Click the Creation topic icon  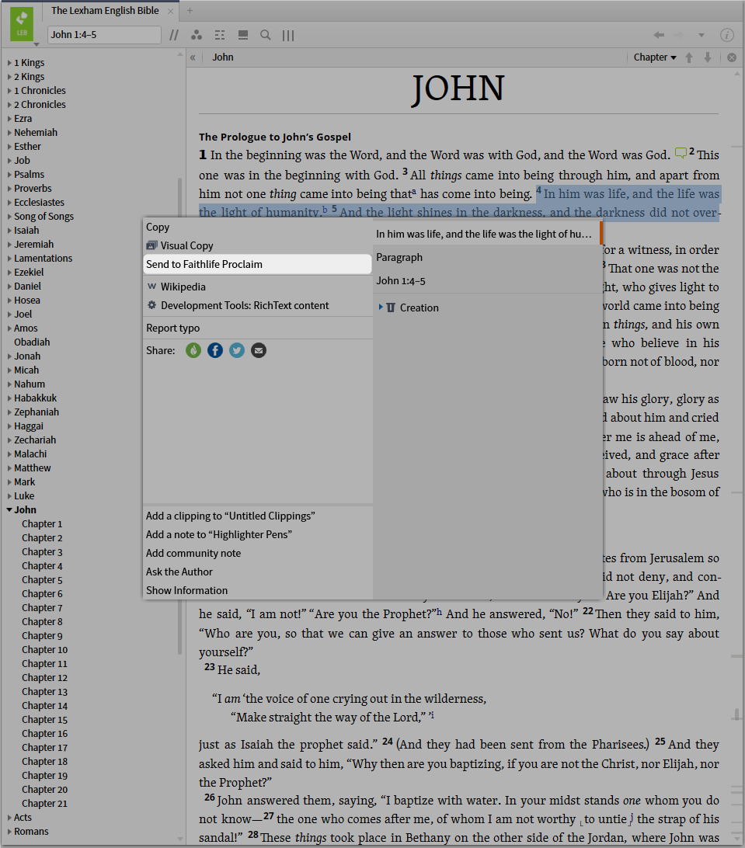(x=391, y=308)
